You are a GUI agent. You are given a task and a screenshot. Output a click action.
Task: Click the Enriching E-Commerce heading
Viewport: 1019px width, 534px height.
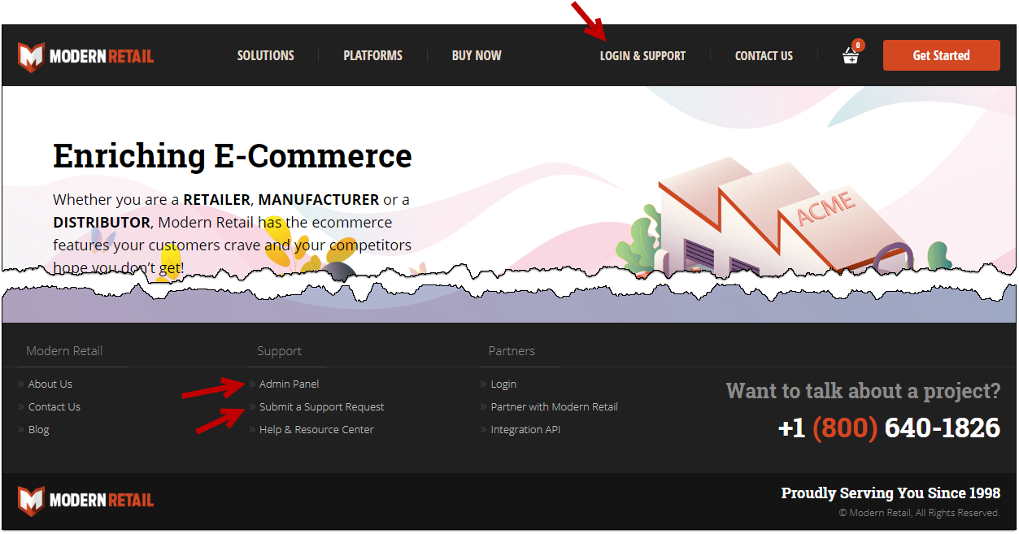[x=233, y=155]
